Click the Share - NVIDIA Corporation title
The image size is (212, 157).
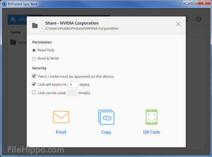click(x=72, y=23)
